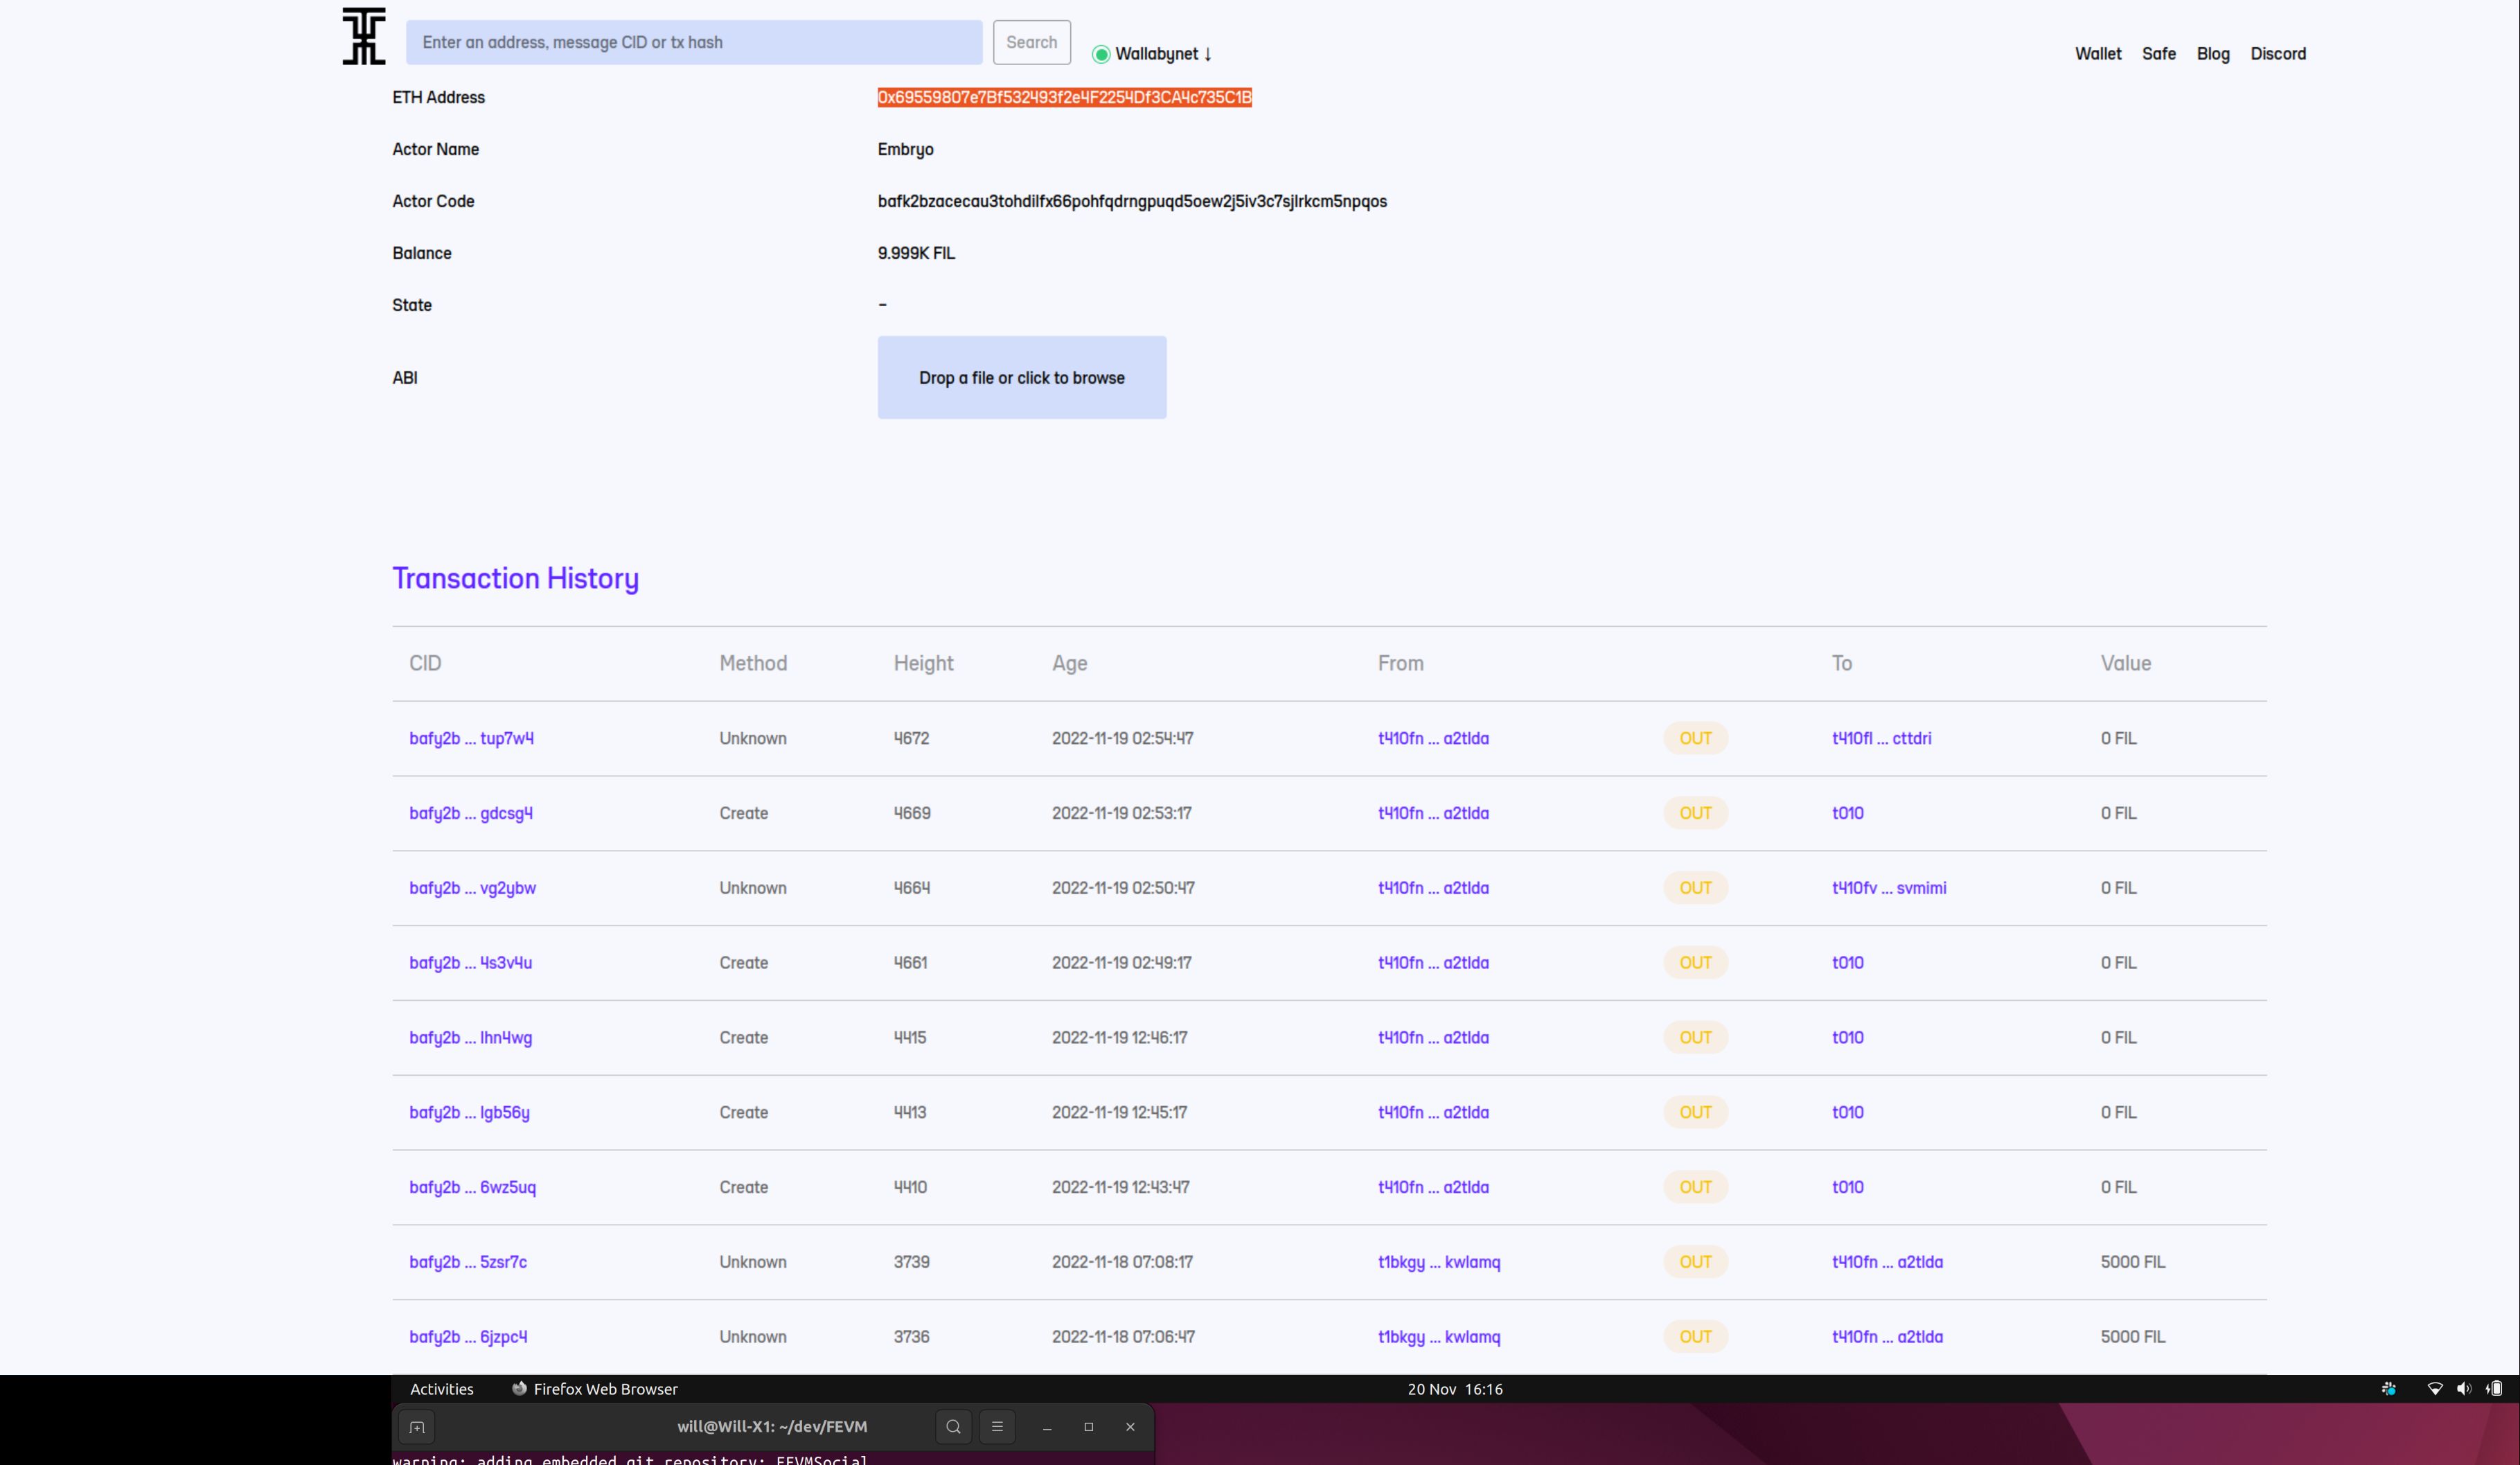The height and width of the screenshot is (1465, 2520).
Task: Open t010 recipient in height 4410 row
Action: coord(1847,1187)
